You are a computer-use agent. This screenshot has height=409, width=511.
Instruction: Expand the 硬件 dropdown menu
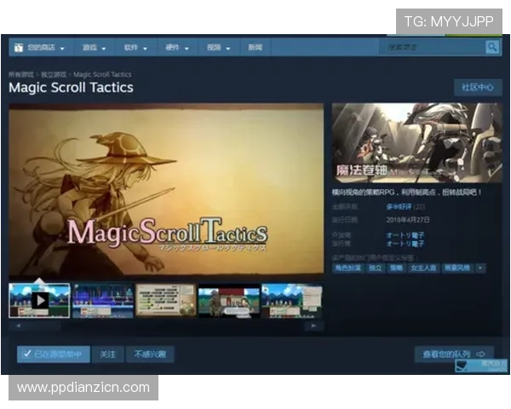pyautogui.click(x=177, y=48)
